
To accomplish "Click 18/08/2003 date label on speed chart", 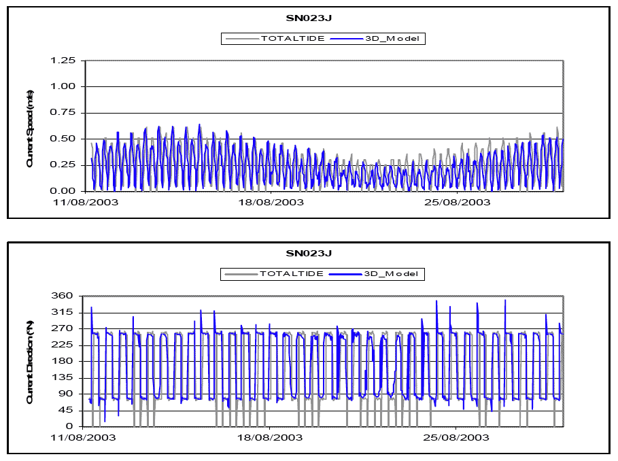I will point(270,202).
